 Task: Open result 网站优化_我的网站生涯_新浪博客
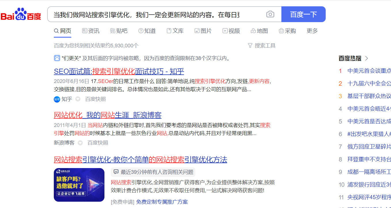tap(108, 115)
